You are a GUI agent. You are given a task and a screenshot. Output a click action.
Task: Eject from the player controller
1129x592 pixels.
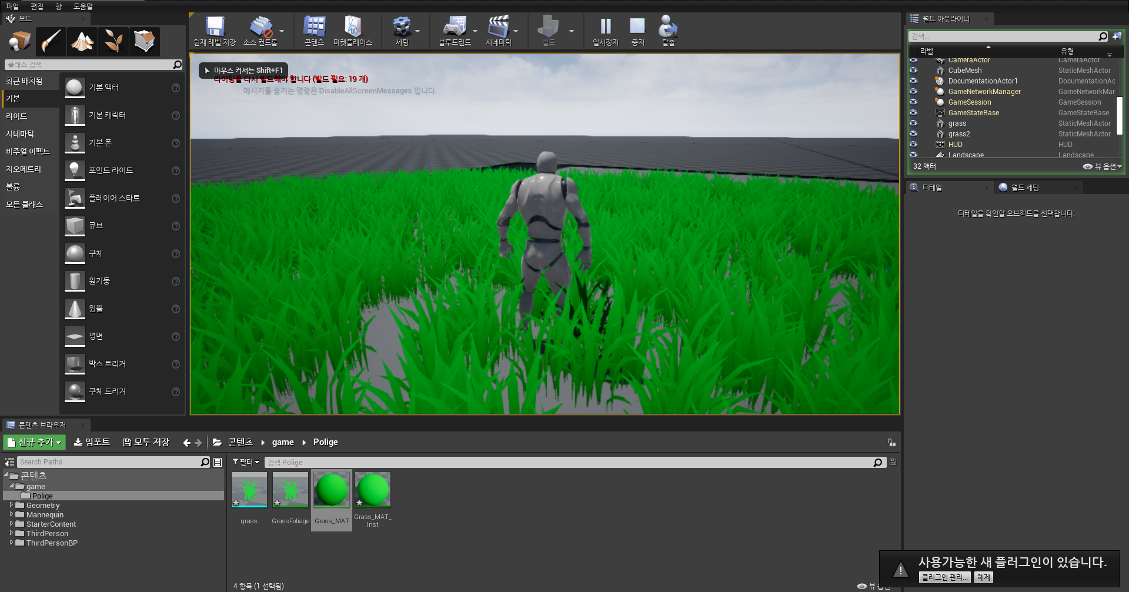(668, 31)
